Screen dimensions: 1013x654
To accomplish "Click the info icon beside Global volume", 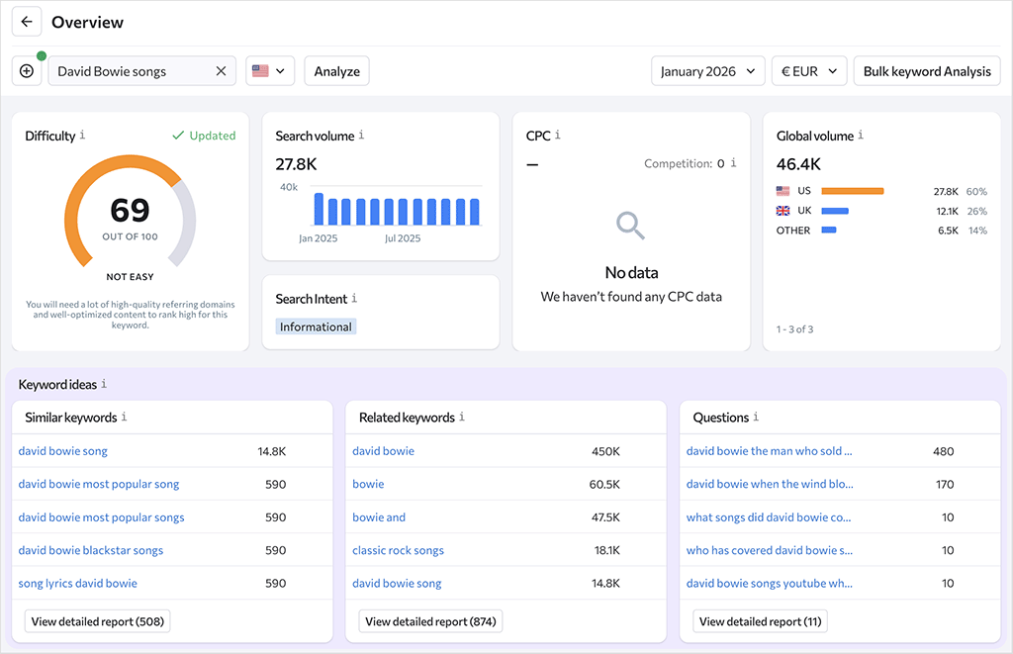I will [x=861, y=136].
